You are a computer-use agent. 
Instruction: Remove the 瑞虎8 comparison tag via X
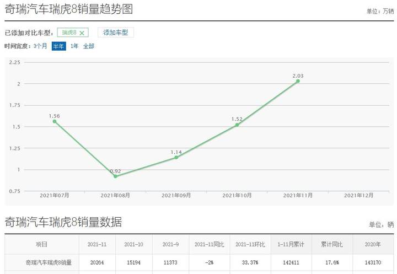coord(82,33)
